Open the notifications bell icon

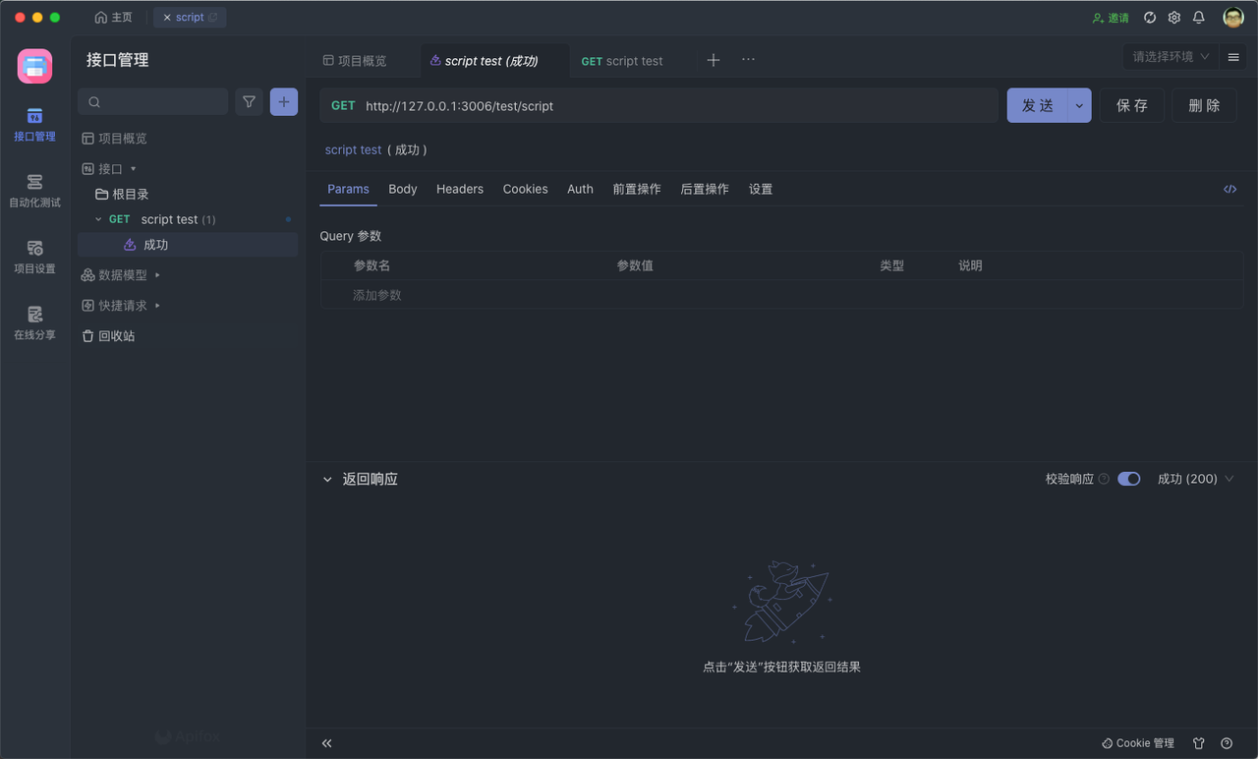pos(1198,17)
